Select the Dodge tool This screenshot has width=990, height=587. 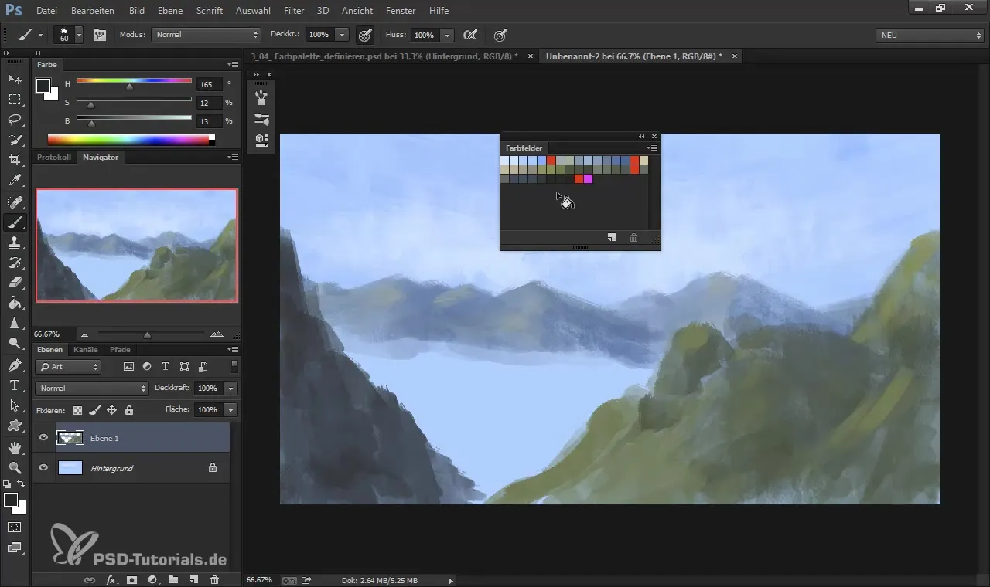click(x=15, y=343)
